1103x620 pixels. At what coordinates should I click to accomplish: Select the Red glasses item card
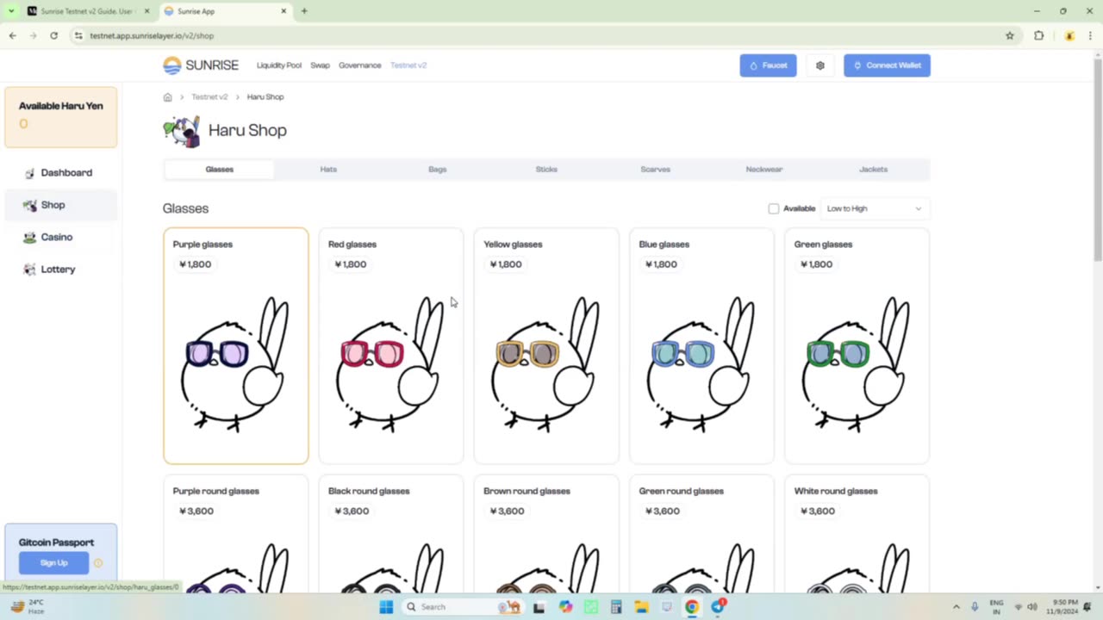(391, 346)
